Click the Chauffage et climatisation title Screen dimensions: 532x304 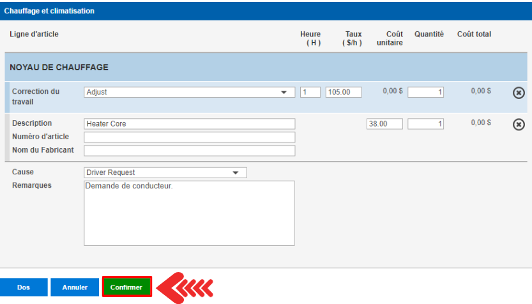click(49, 11)
